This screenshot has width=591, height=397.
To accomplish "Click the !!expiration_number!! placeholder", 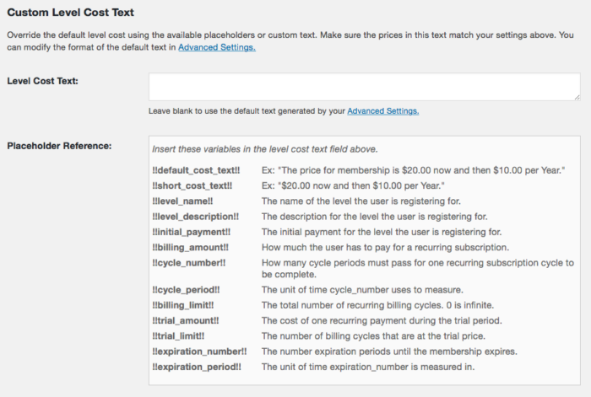I will 199,351.
